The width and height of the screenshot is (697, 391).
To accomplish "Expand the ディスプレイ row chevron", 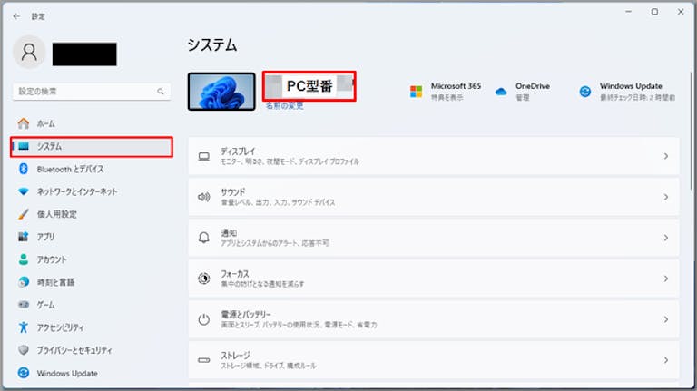I will (x=666, y=156).
